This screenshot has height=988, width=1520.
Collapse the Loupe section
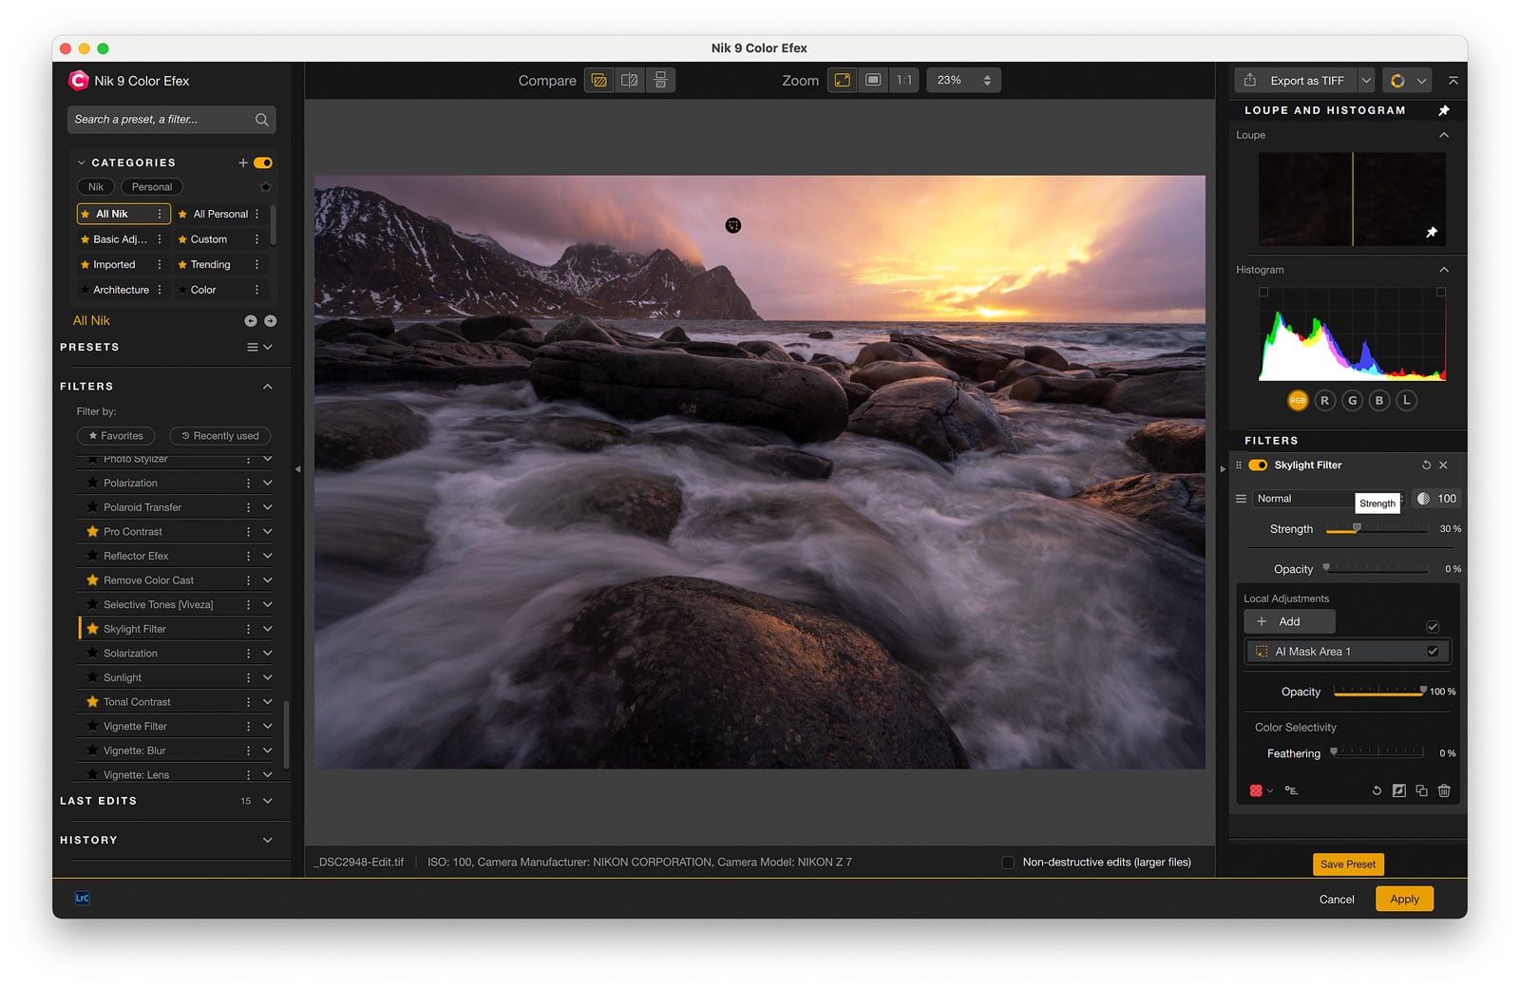1444,135
